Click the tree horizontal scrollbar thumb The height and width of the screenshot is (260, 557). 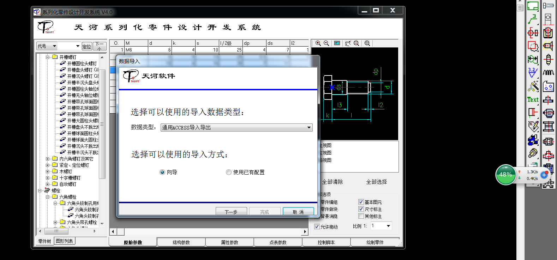pos(56,231)
